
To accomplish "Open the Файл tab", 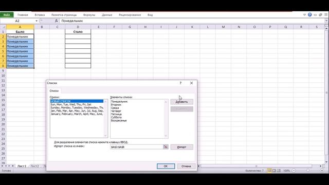I will pyautogui.click(x=7, y=15).
